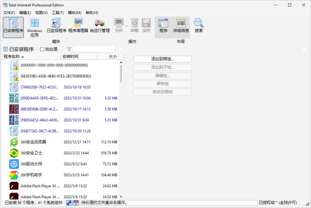The height and width of the screenshot is (208, 311).
Task: Click the 添加到子组... button
Action: 163,67
